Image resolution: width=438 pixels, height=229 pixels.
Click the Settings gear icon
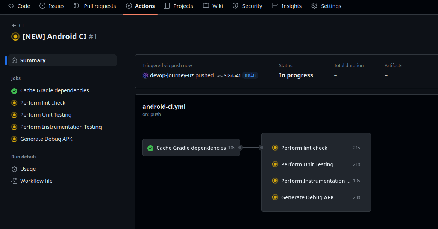click(x=314, y=6)
